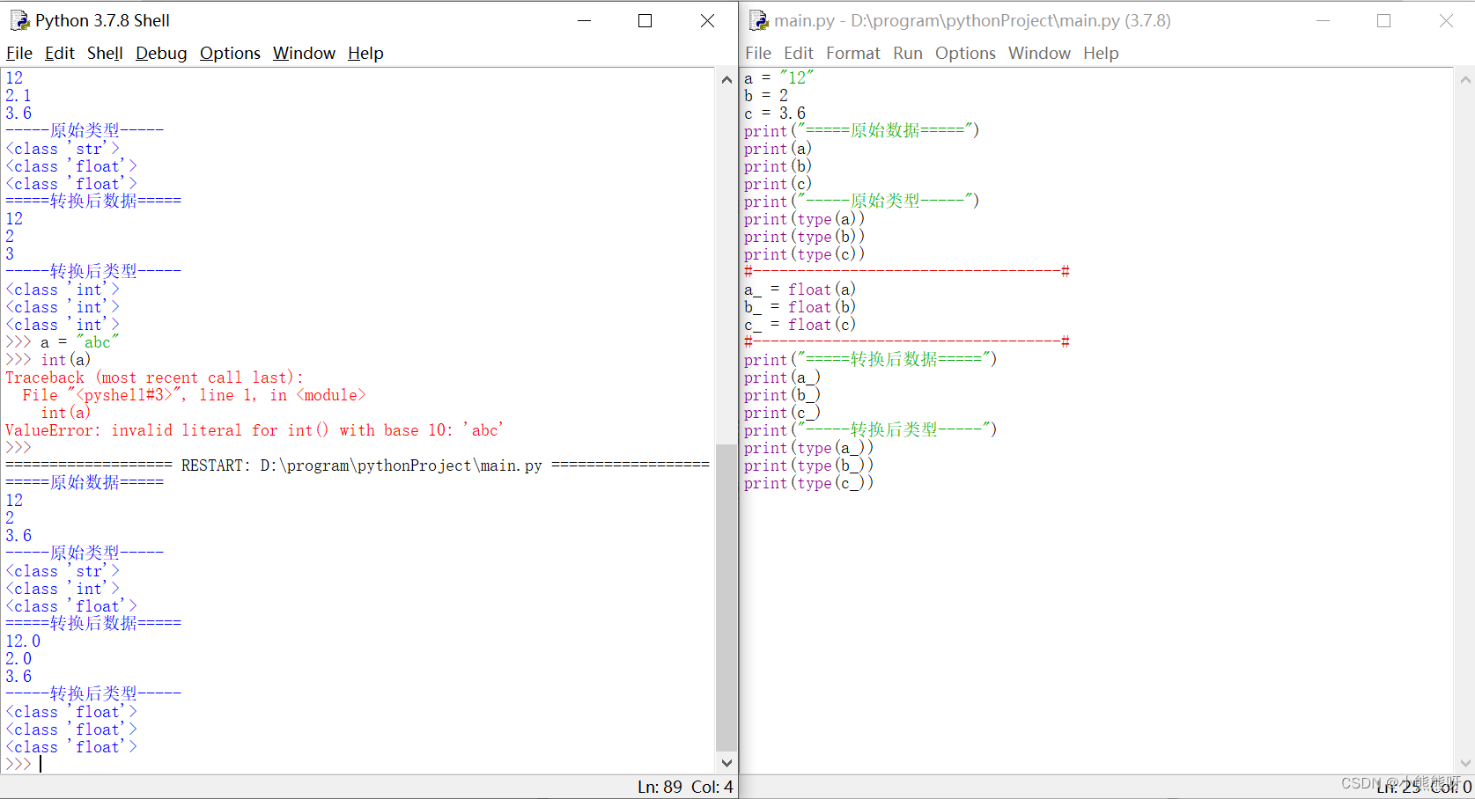Click '-----转换后类型-----' print line in editor

[x=870, y=430]
